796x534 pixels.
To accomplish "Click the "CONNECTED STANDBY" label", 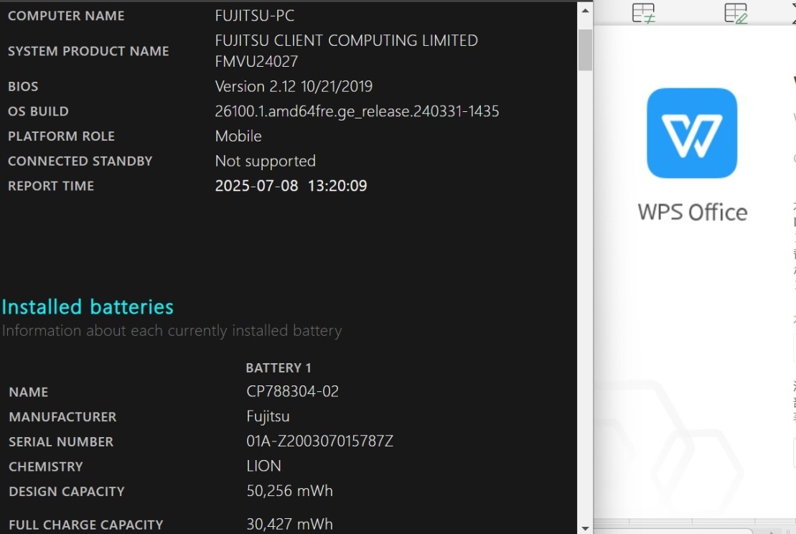I will [80, 161].
